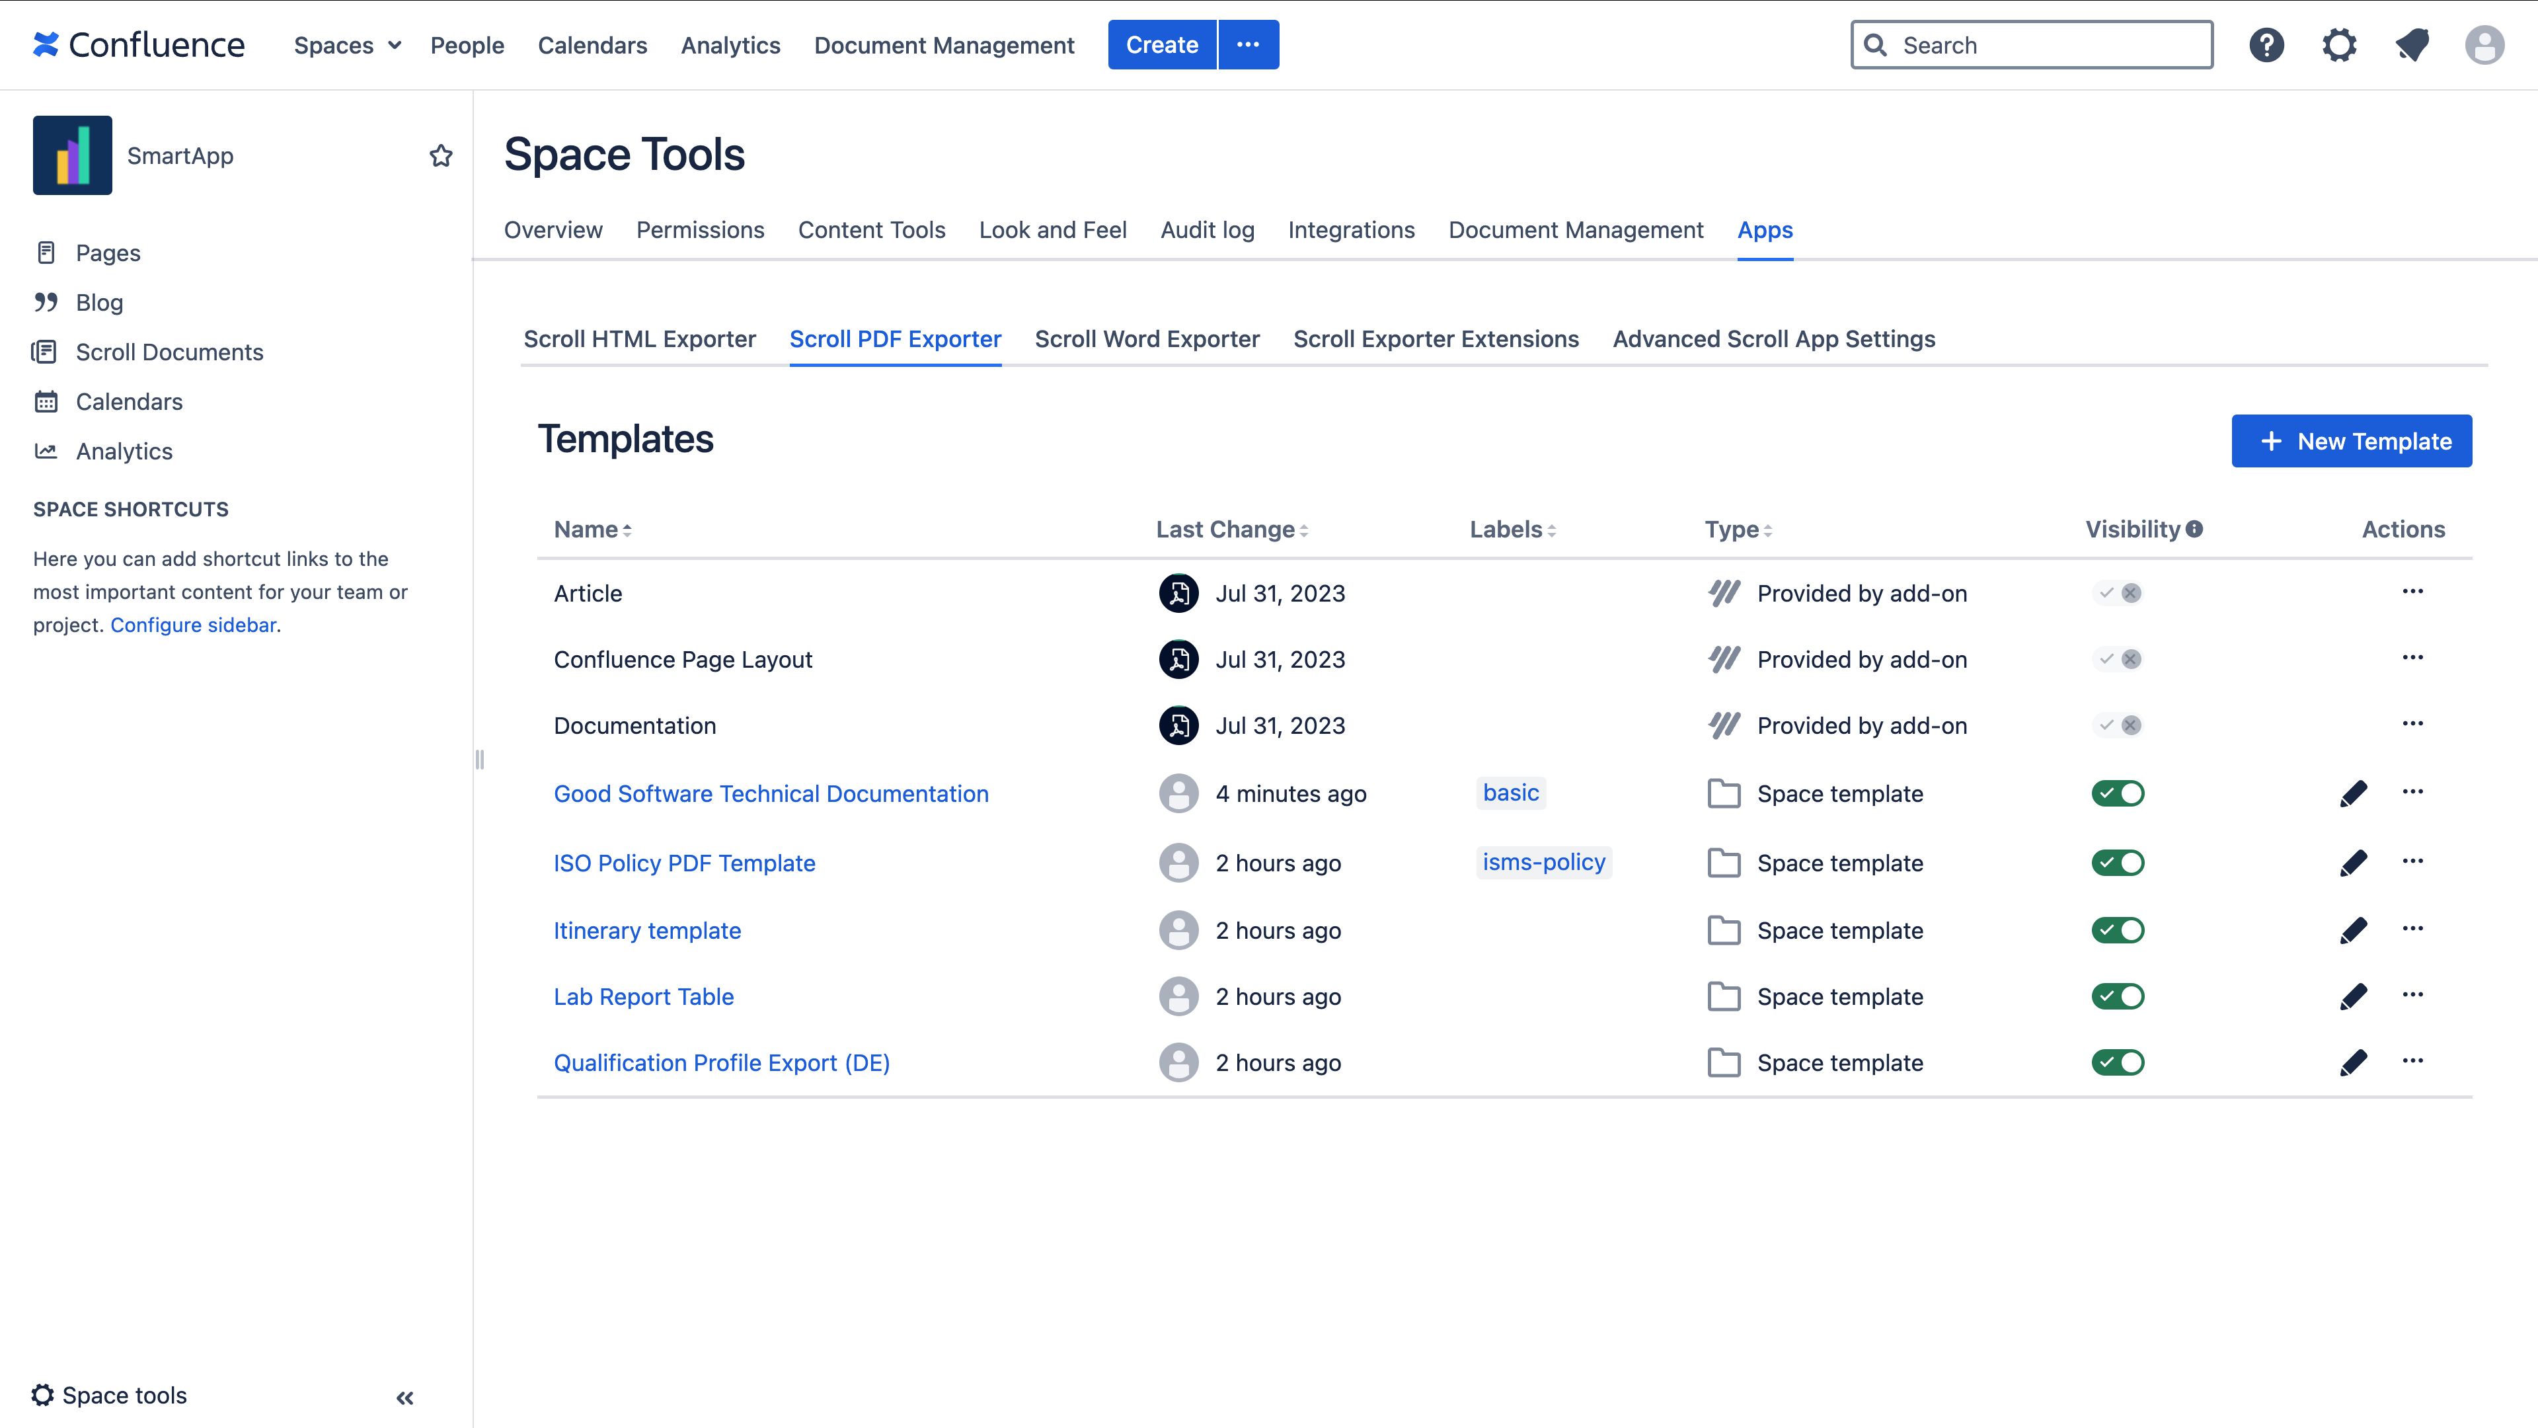Screen dimensions: 2538x1428
Task: Collapse the sidebar with double chevron
Action: [x=405, y=1398]
